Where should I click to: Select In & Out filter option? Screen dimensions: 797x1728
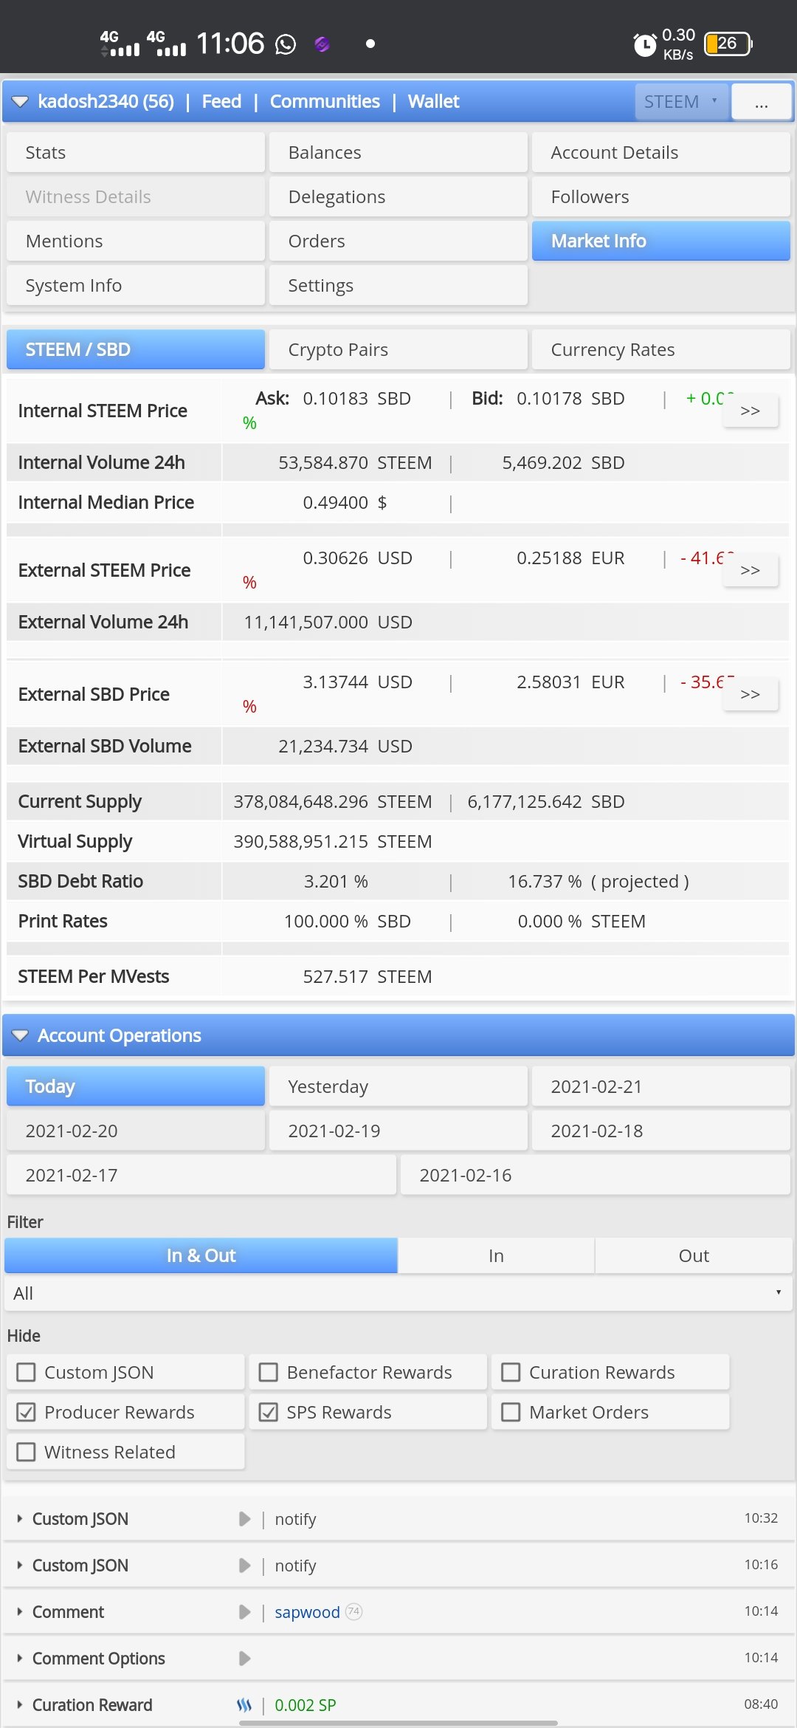click(201, 1255)
